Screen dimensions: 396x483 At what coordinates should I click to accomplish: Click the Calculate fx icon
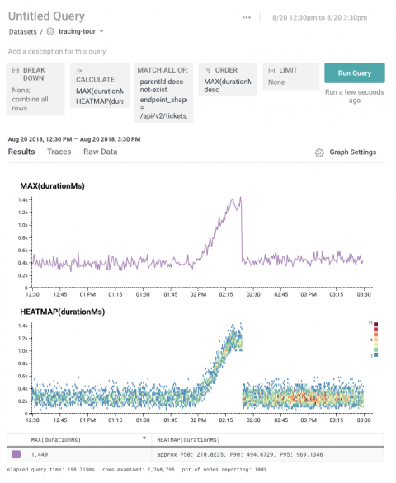tap(79, 71)
